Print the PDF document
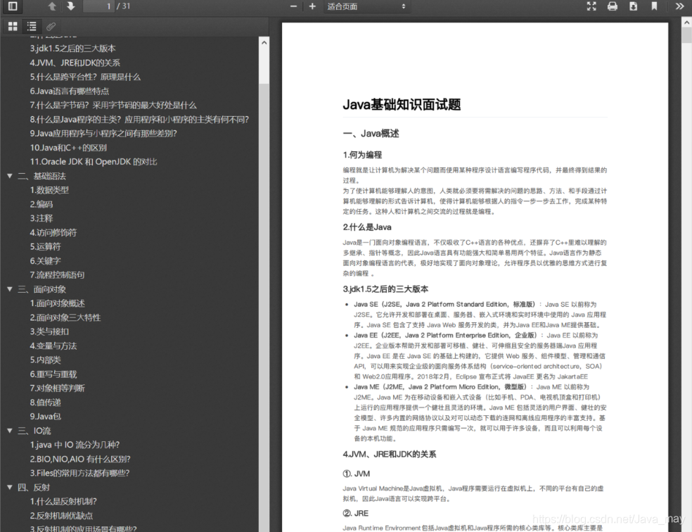Viewport: 692px width, 532px height. [x=612, y=6]
